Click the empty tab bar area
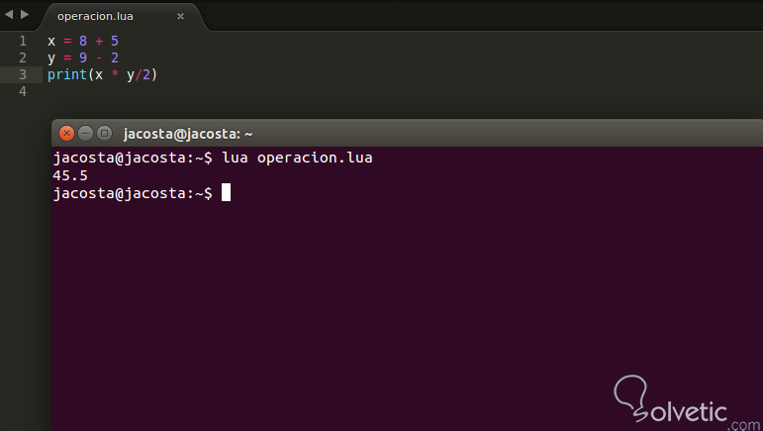Screen dimensions: 763x431 pos(475,15)
